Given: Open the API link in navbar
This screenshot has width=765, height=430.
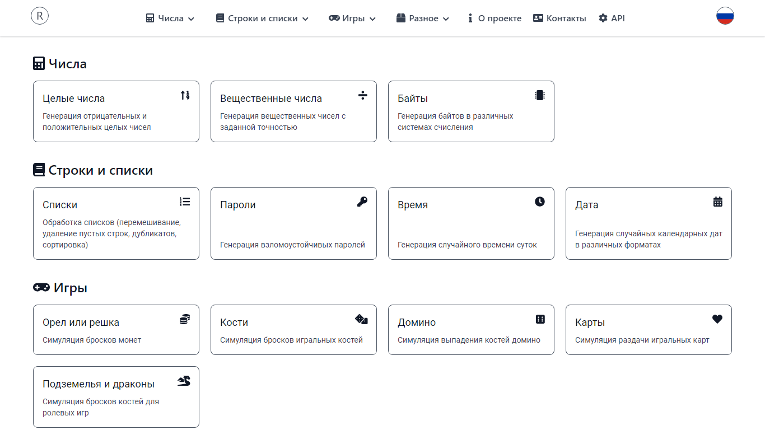Looking at the screenshot, I should (612, 18).
